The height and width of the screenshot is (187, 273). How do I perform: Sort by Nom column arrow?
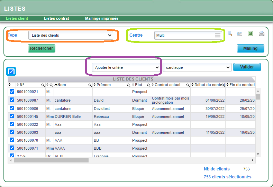pyautogui.click(x=56, y=85)
